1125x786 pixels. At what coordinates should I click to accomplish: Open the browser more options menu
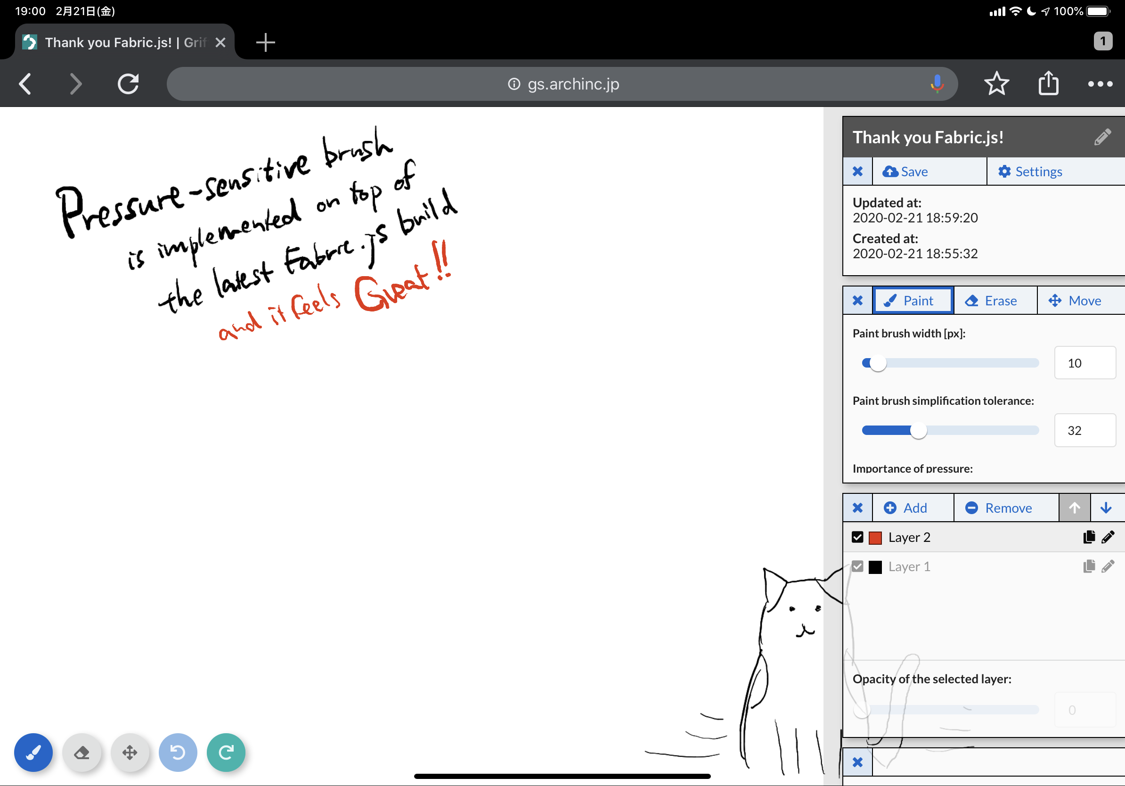1100,84
